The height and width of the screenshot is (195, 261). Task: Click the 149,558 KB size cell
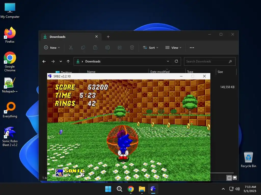[x=227, y=87]
